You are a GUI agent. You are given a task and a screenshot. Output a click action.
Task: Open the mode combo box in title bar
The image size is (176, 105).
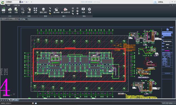(13, 2)
